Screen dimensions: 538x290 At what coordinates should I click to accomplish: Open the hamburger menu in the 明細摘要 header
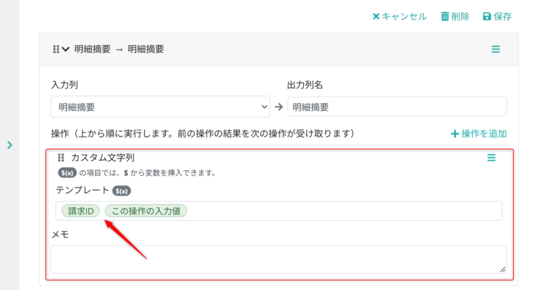point(496,49)
